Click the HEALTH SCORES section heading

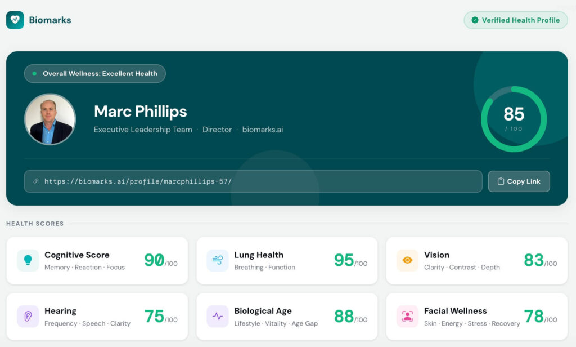tap(35, 224)
